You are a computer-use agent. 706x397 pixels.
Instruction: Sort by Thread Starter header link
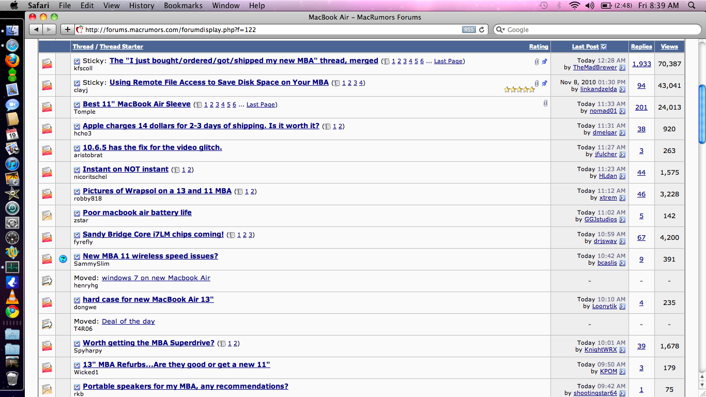pyautogui.click(x=121, y=47)
